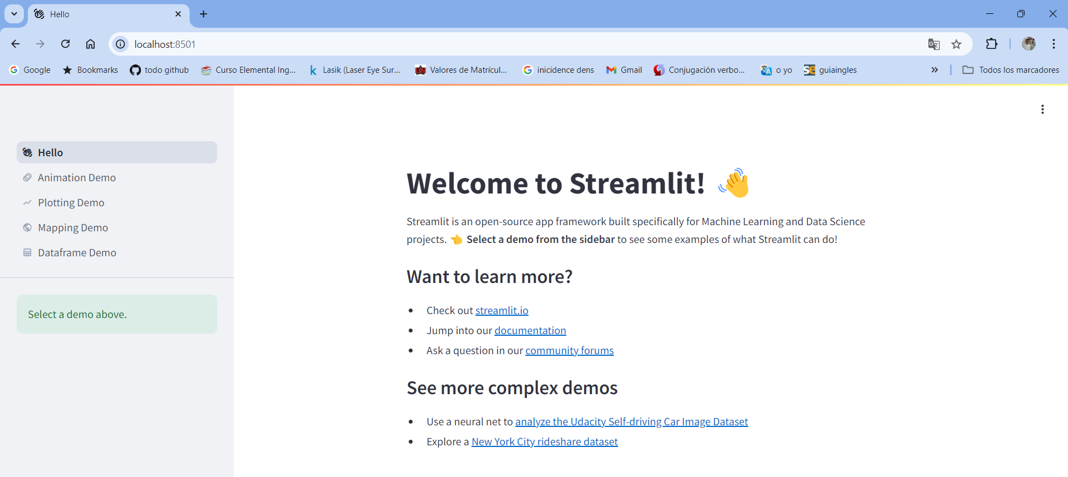This screenshot has width=1068, height=477.
Task: Reload the page with the refresh icon
Action: click(66, 44)
